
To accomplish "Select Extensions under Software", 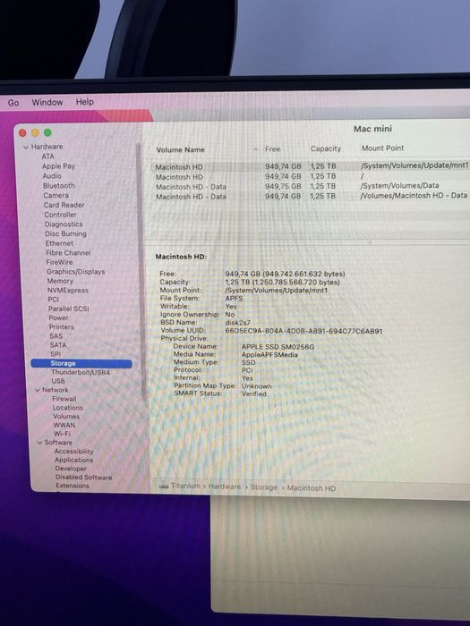I will (x=73, y=486).
